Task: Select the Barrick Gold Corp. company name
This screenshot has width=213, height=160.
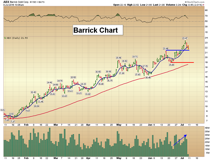Action: 19,2
